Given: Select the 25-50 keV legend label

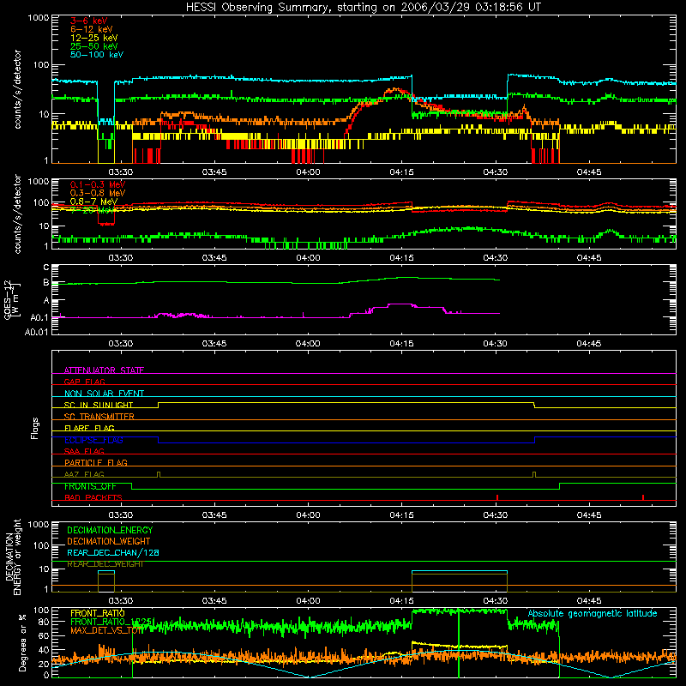Looking at the screenshot, I should pyautogui.click(x=94, y=46).
